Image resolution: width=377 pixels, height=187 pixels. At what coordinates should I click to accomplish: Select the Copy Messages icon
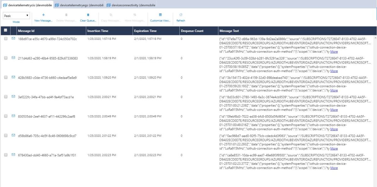(111, 15)
